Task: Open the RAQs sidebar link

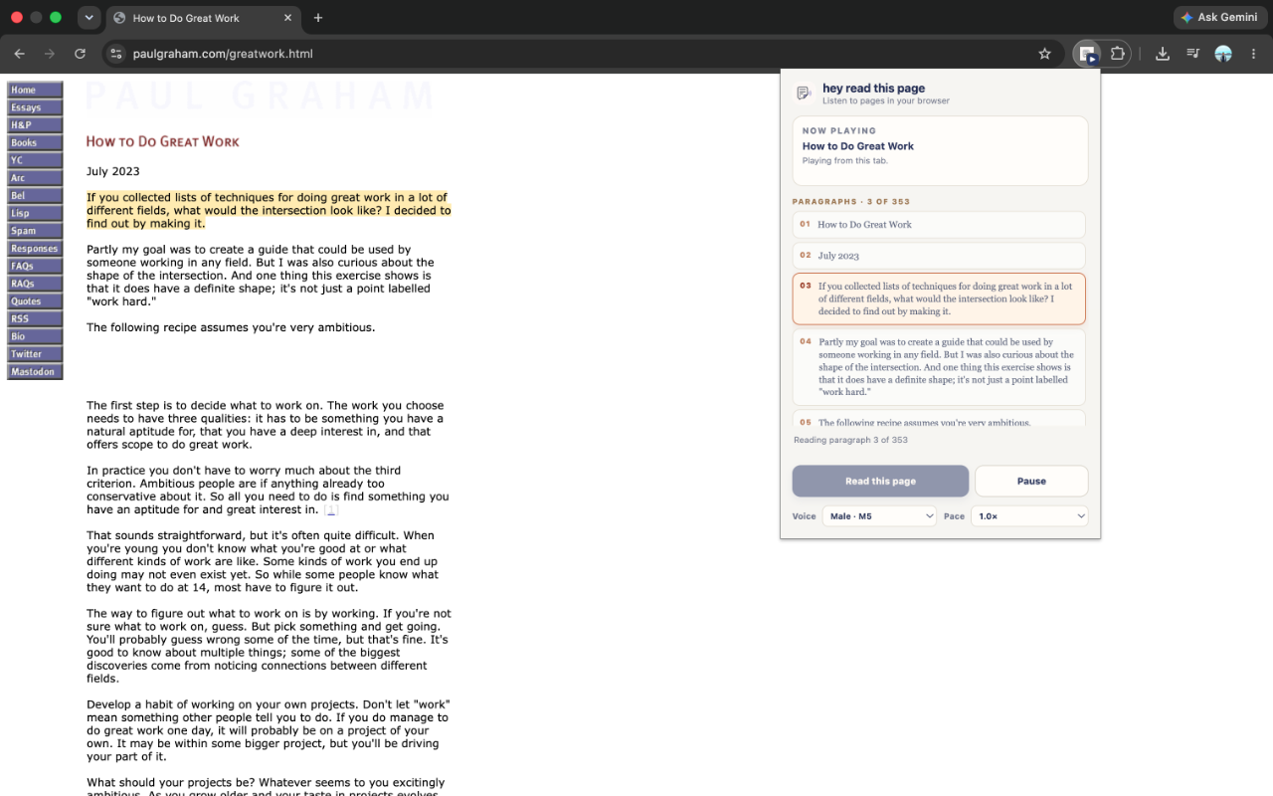Action: [x=35, y=284]
